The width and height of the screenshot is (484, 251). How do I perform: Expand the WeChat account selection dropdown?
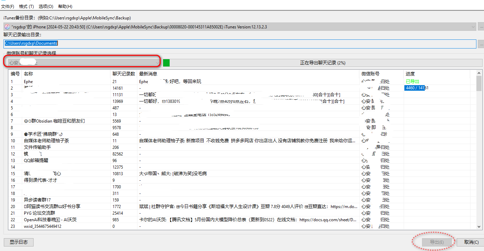pyautogui.click(x=157, y=63)
